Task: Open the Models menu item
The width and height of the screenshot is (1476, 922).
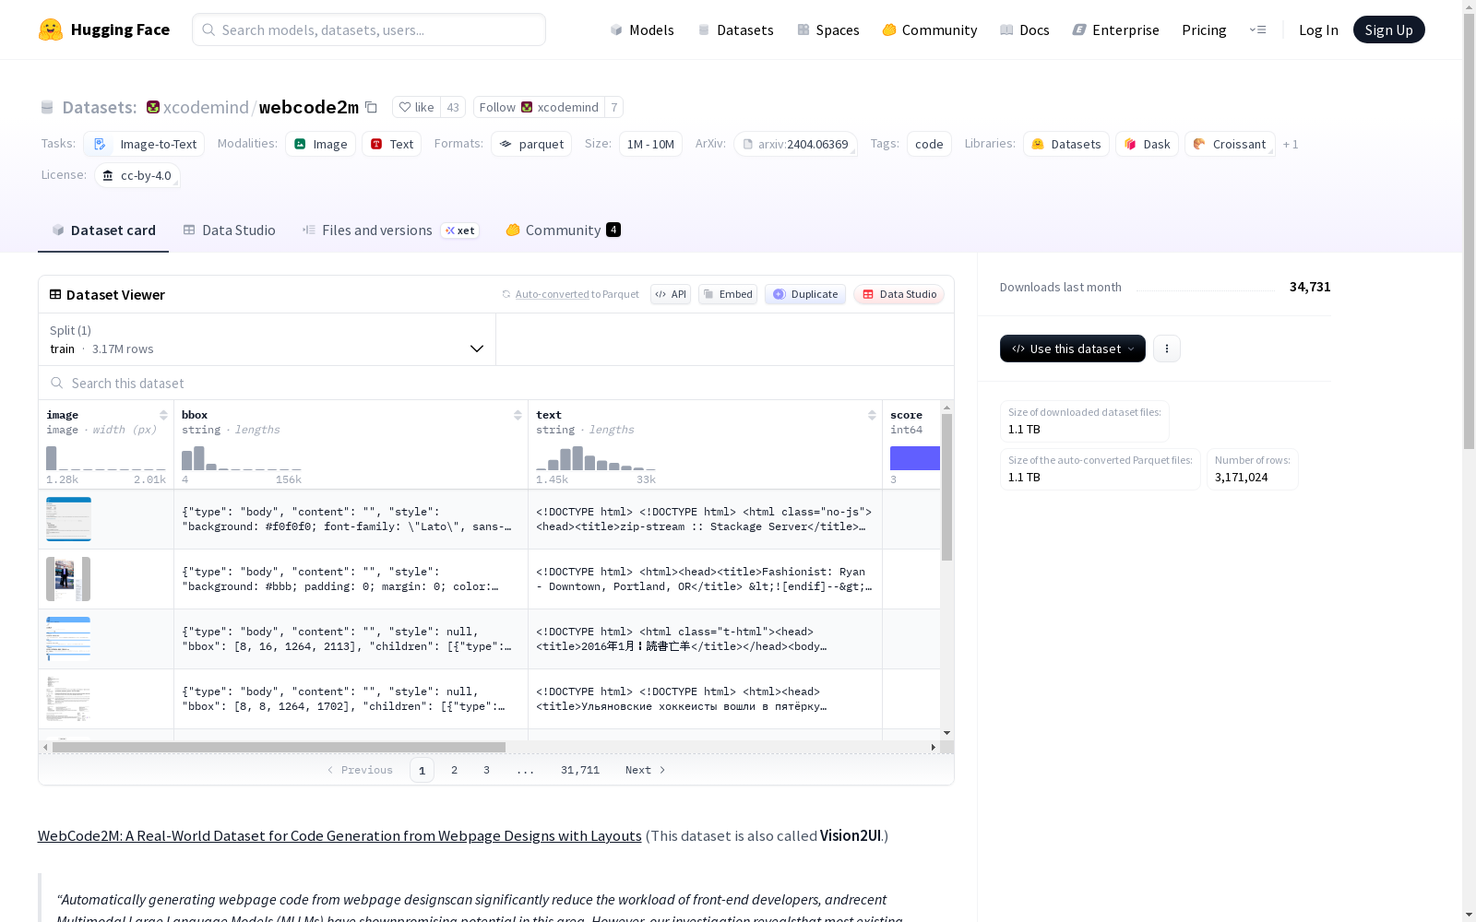Action: tap(642, 30)
